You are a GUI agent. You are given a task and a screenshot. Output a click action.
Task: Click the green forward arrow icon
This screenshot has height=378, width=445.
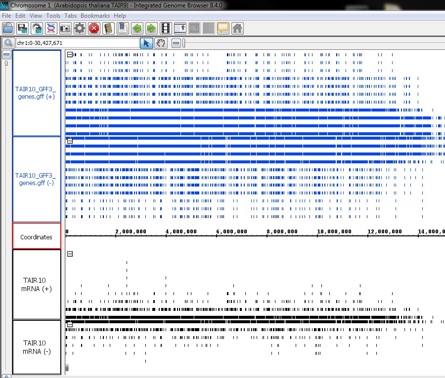(151, 28)
